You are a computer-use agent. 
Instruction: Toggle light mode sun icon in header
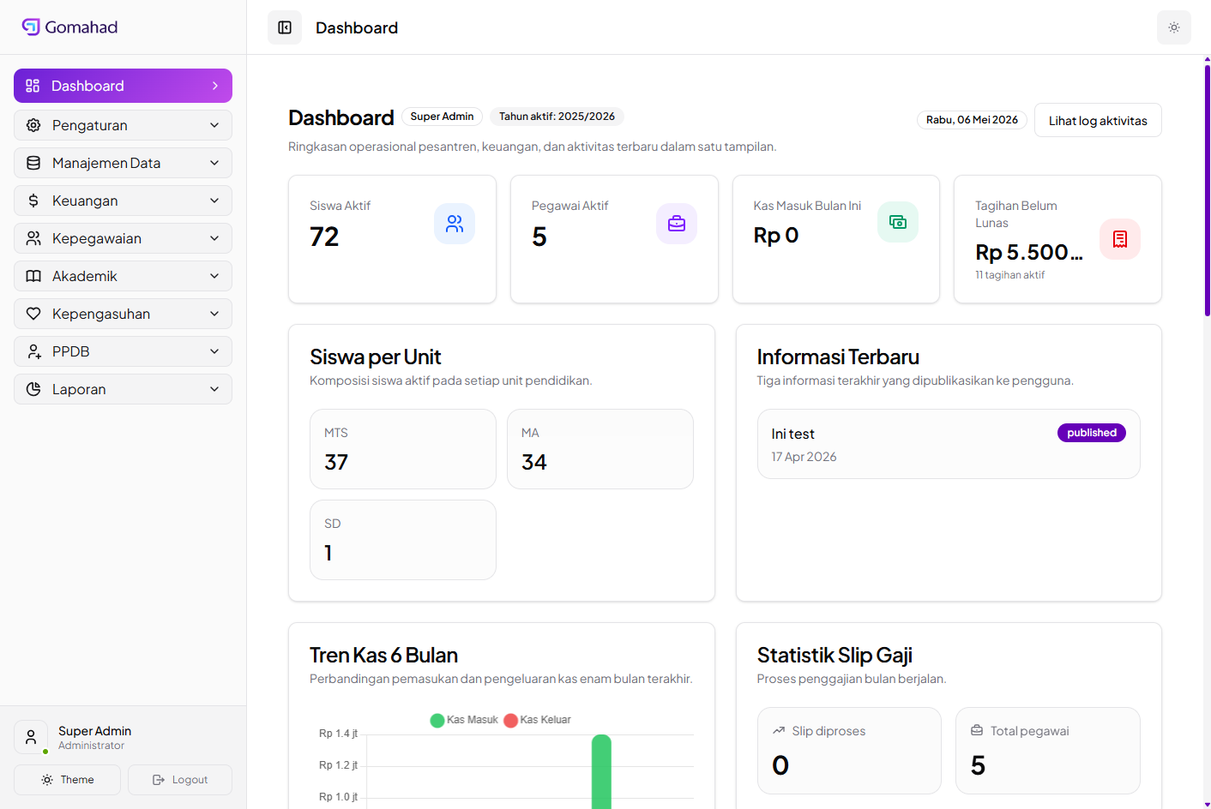[x=1174, y=27]
